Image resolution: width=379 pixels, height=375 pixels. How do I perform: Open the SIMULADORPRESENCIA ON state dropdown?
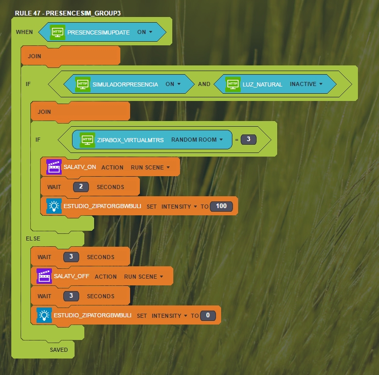pyautogui.click(x=173, y=84)
